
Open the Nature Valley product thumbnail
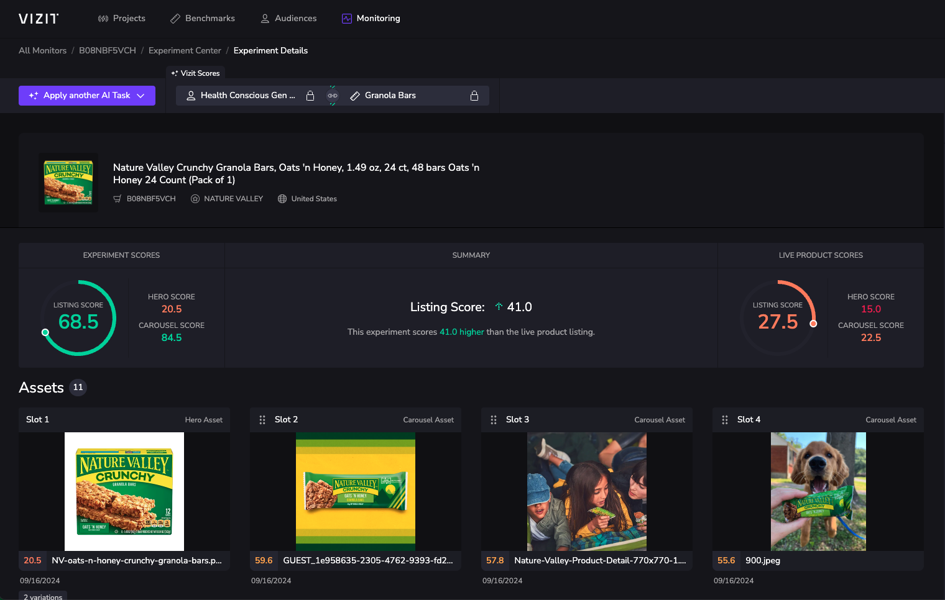pos(68,183)
